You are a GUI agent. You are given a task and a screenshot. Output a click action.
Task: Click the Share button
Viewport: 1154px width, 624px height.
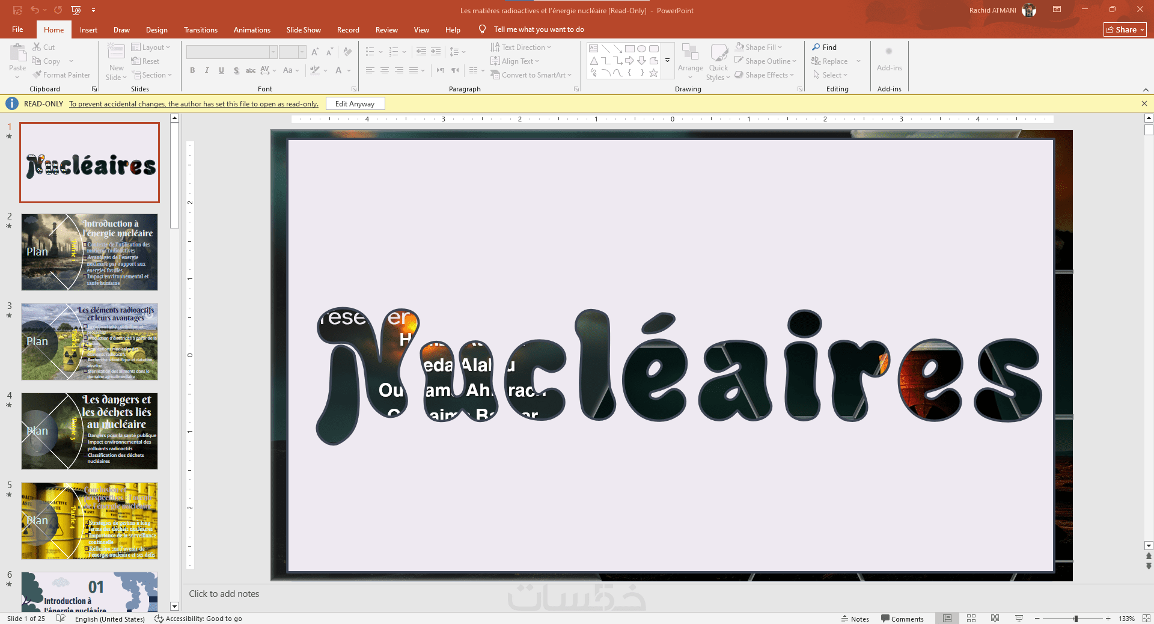[x=1125, y=29]
